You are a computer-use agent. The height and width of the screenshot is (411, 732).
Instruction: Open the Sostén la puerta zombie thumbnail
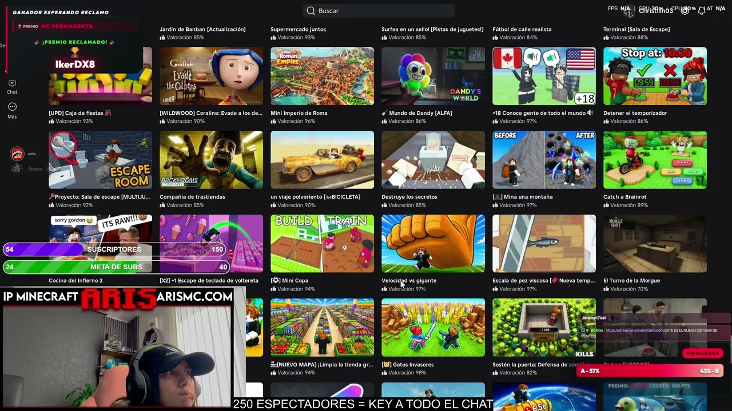coord(544,328)
